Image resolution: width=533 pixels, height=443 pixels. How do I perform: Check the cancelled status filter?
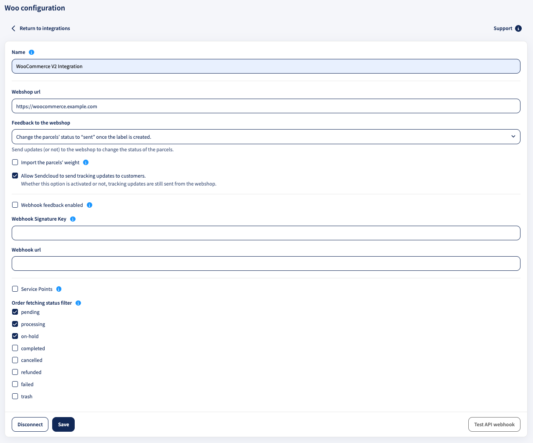pos(15,360)
